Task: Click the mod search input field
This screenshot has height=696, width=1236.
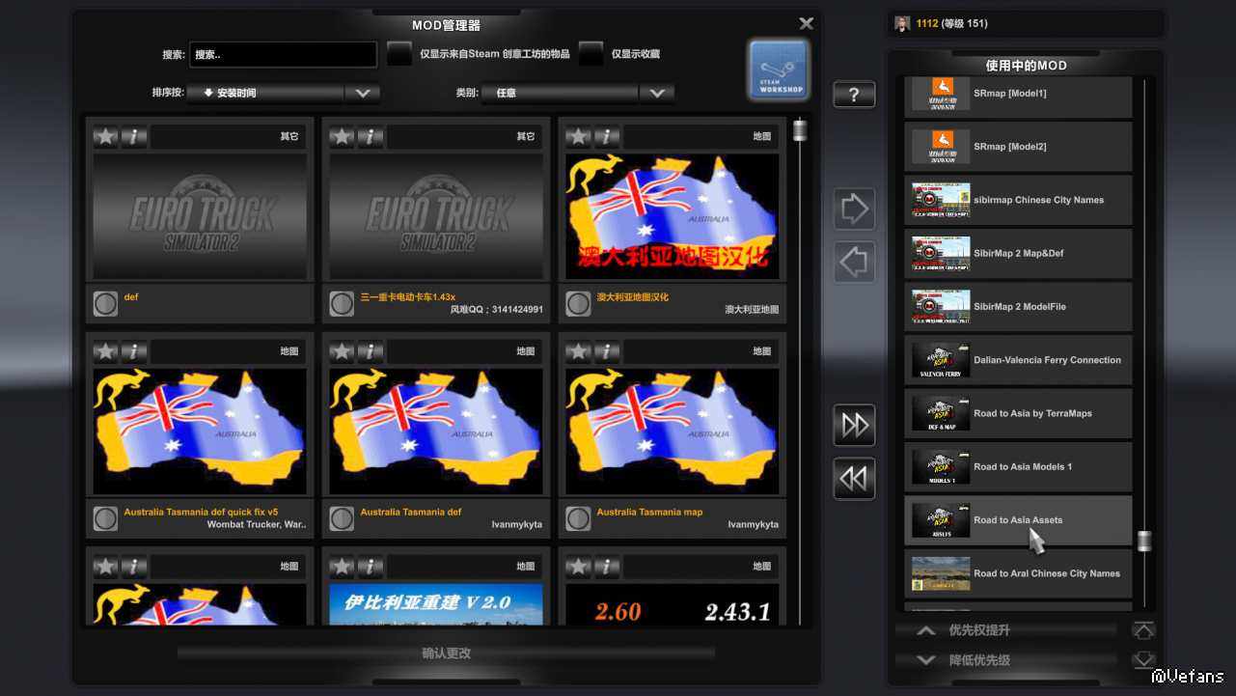Action: coord(283,55)
